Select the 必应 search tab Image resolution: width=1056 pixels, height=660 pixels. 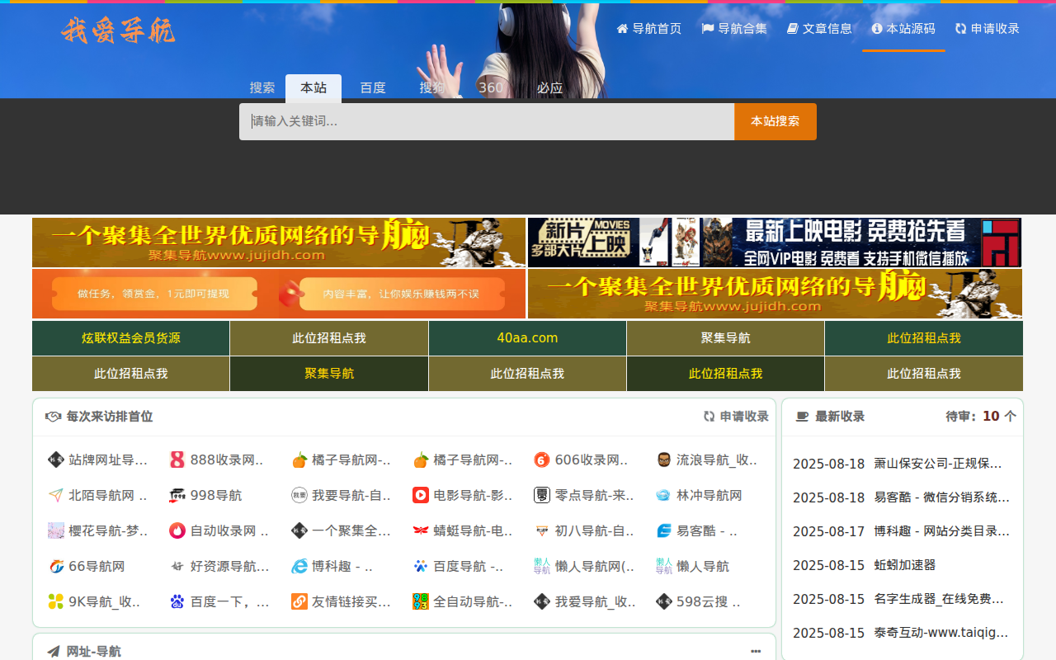tap(549, 87)
